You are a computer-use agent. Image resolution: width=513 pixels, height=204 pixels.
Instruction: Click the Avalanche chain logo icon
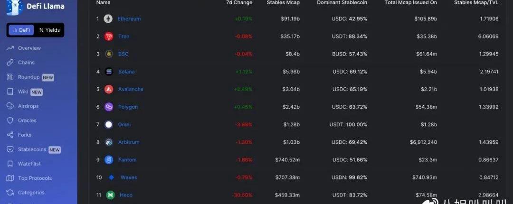(x=109, y=89)
